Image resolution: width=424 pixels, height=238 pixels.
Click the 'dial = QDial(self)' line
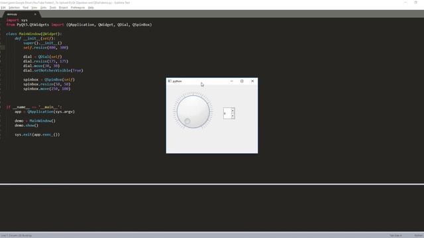pyautogui.click(x=42, y=57)
